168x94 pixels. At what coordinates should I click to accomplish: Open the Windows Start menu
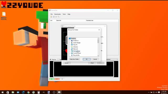(x=2, y=92)
